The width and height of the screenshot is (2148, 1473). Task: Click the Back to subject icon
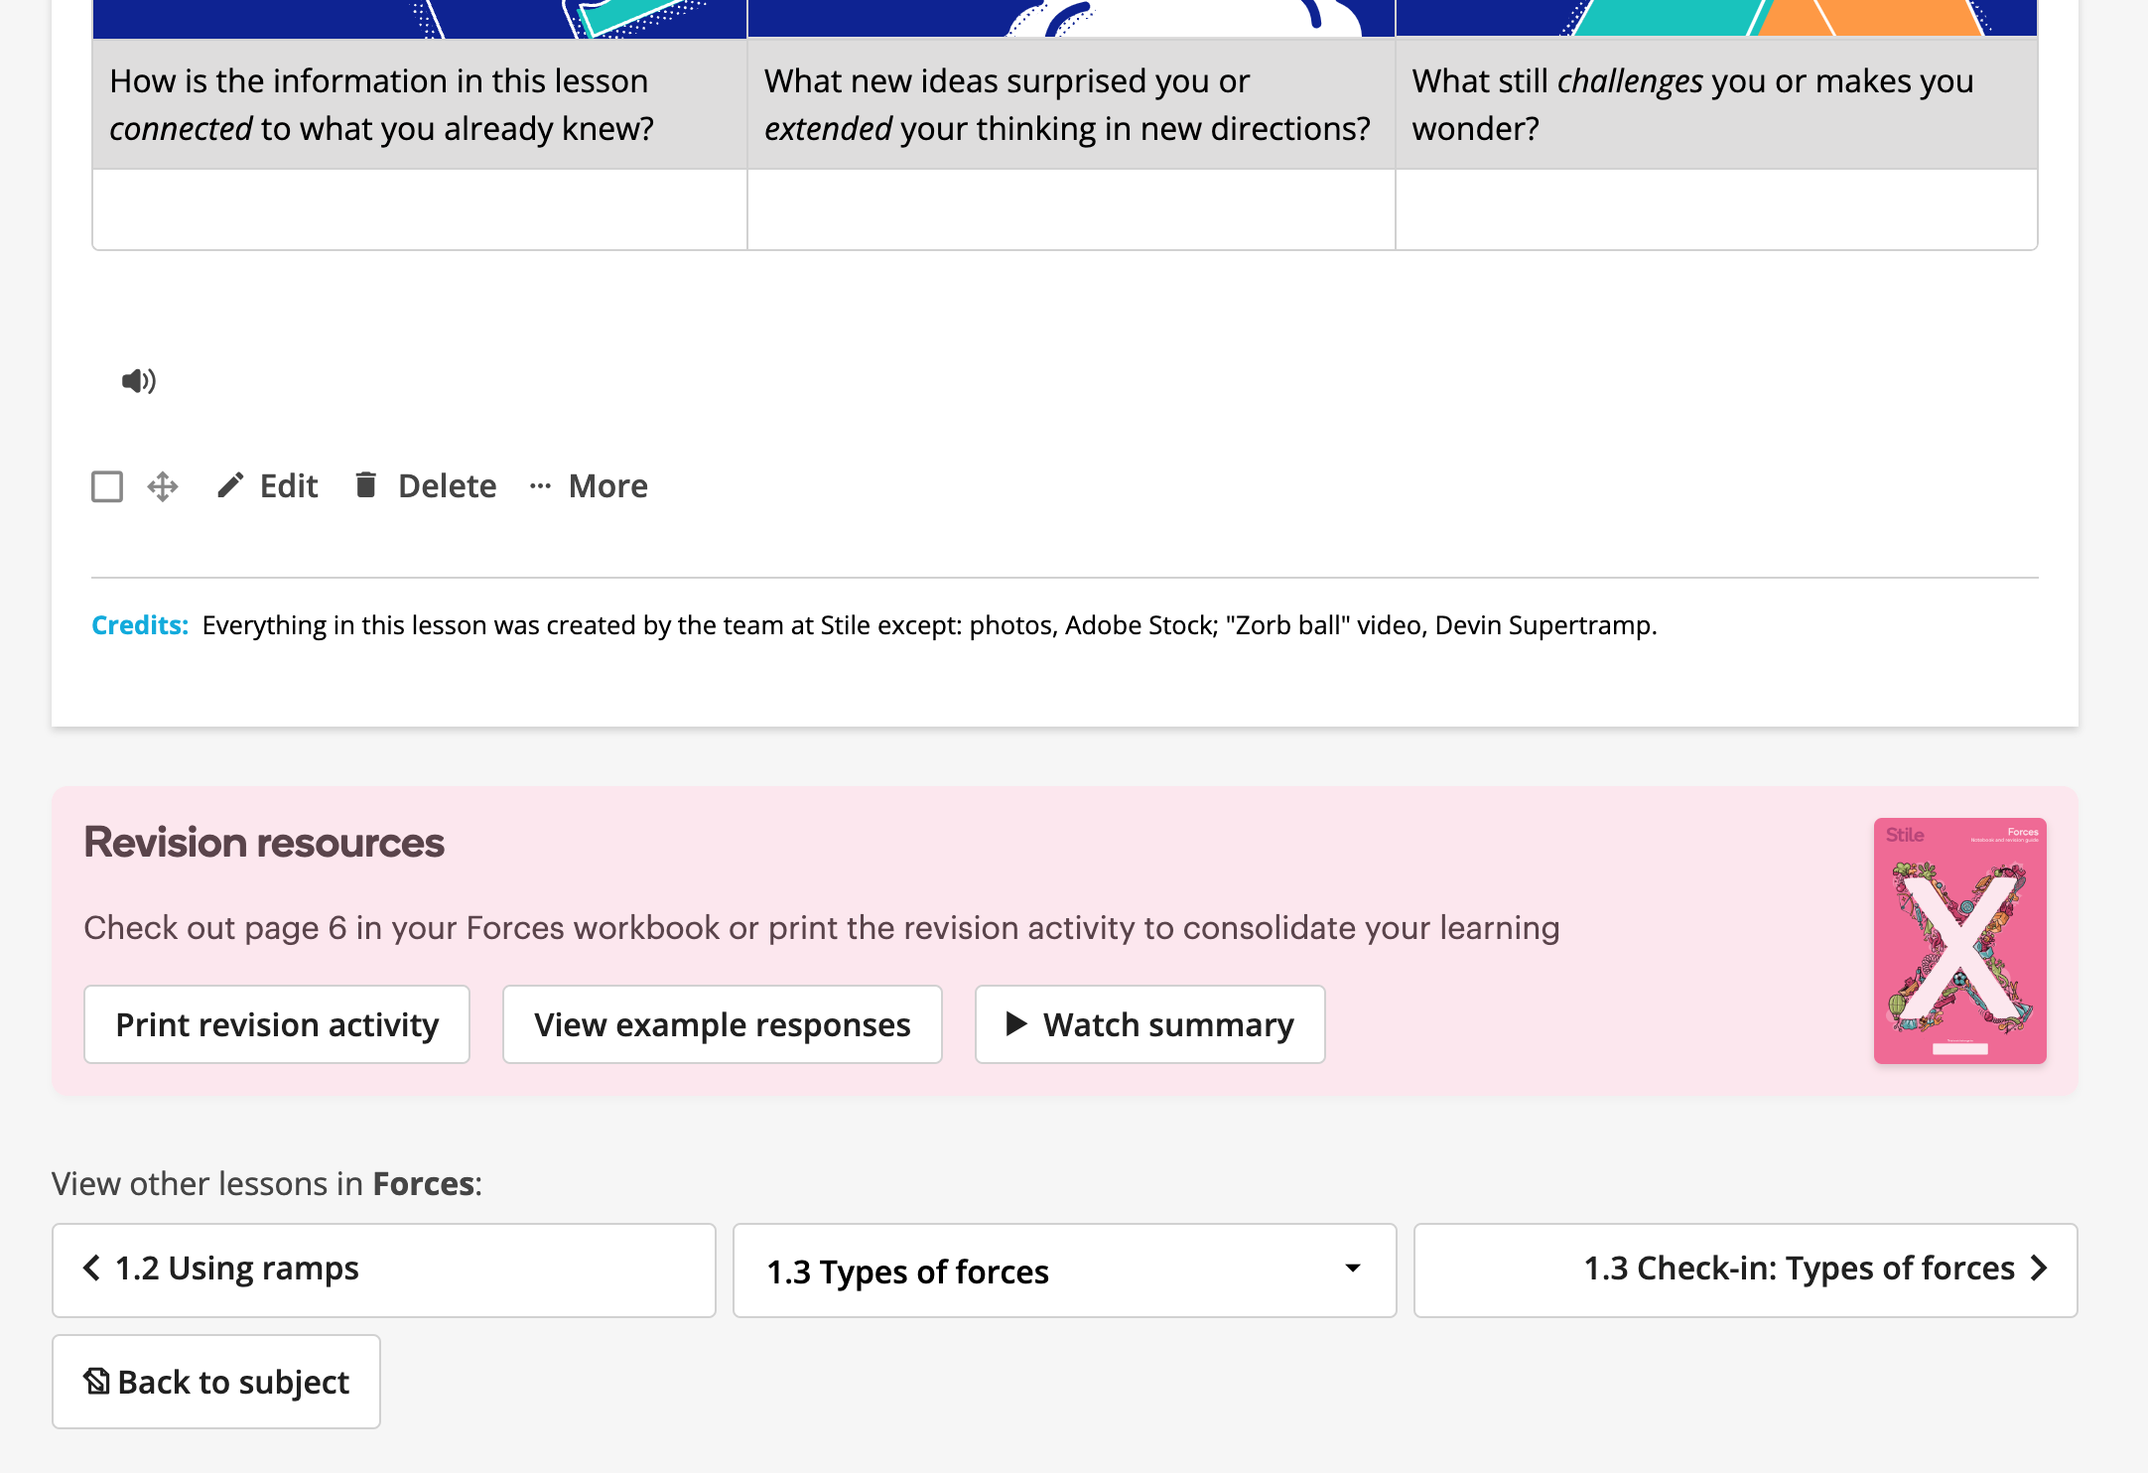pyautogui.click(x=96, y=1381)
